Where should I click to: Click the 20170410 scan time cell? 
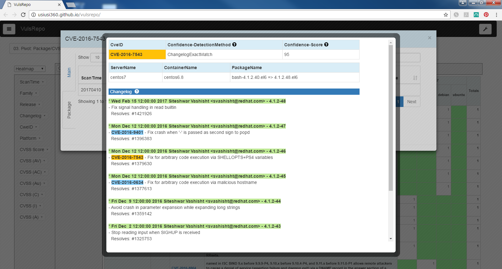click(x=91, y=90)
